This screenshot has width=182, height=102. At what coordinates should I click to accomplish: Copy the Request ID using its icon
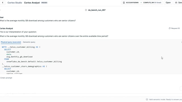[x=169, y=28]
